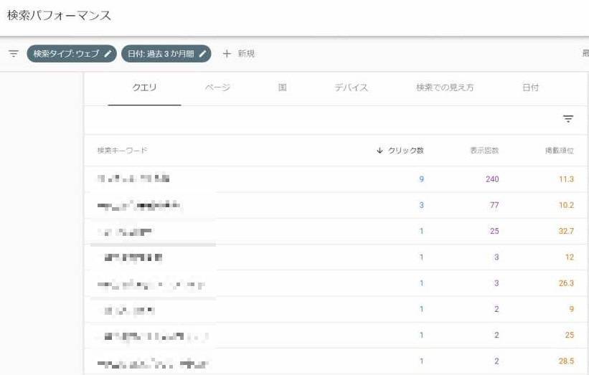Select click count 3 in second row
The height and width of the screenshot is (375, 589).
click(421, 205)
